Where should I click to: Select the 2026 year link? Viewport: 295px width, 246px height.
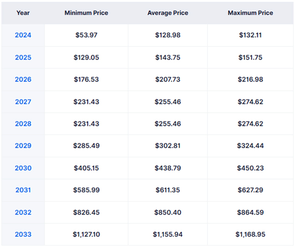point(23,80)
